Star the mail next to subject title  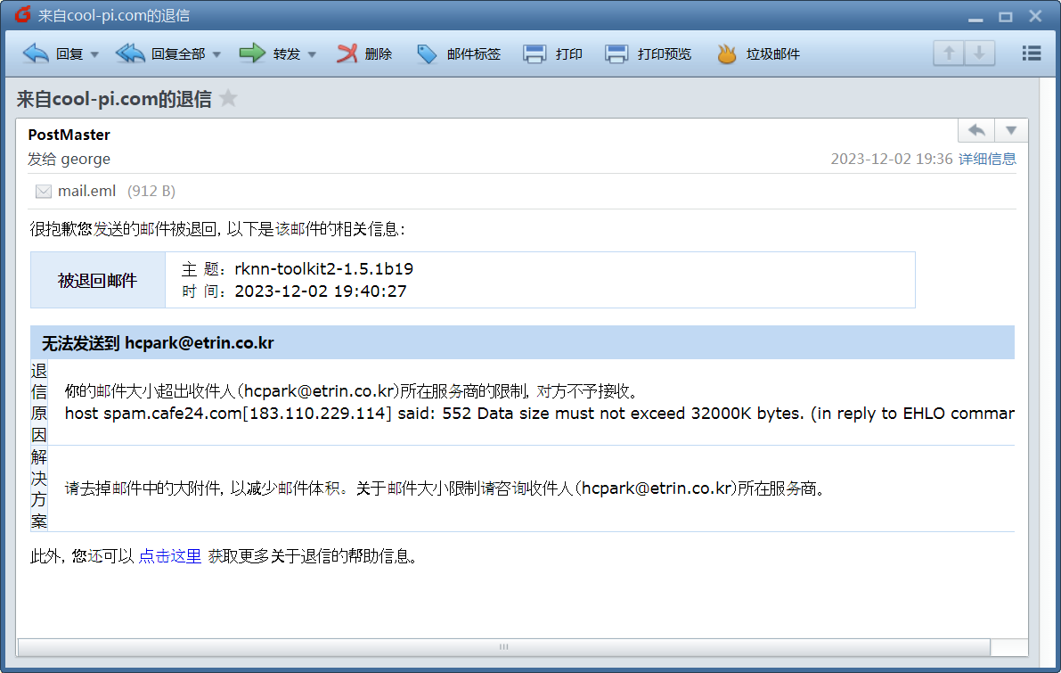click(229, 98)
